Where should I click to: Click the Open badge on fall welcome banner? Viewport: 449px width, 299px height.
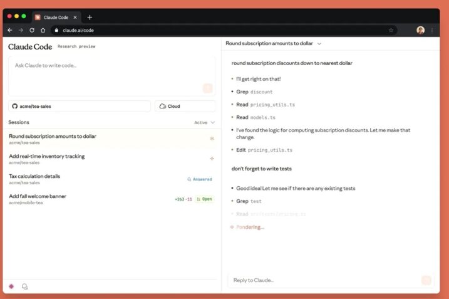pos(204,199)
